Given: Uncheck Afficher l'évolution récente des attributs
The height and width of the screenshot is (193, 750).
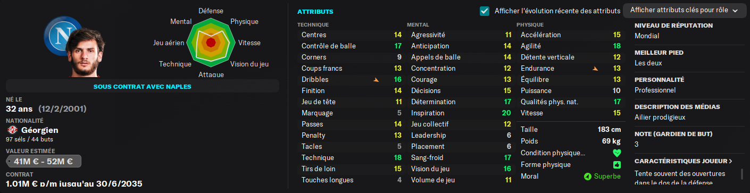Looking at the screenshot, I should (485, 11).
